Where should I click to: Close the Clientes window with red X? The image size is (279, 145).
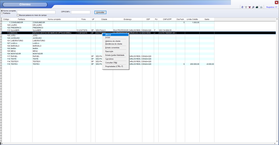[x=276, y=2]
